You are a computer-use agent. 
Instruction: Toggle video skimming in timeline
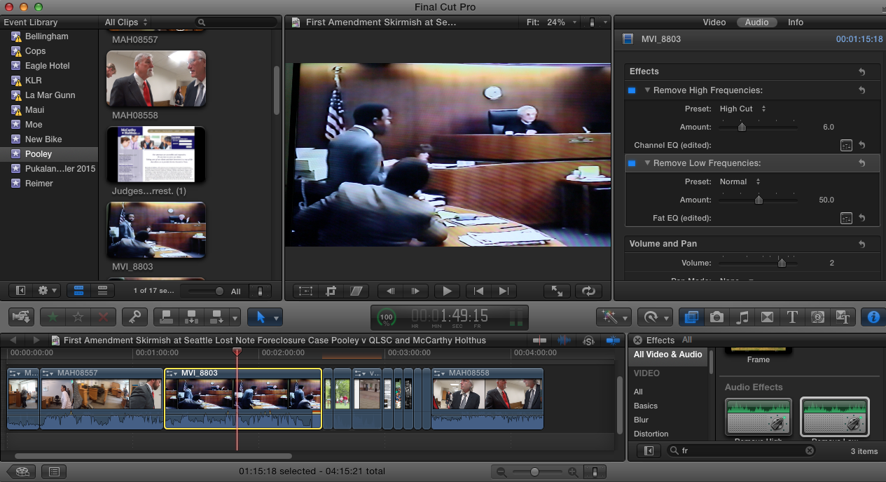(539, 340)
